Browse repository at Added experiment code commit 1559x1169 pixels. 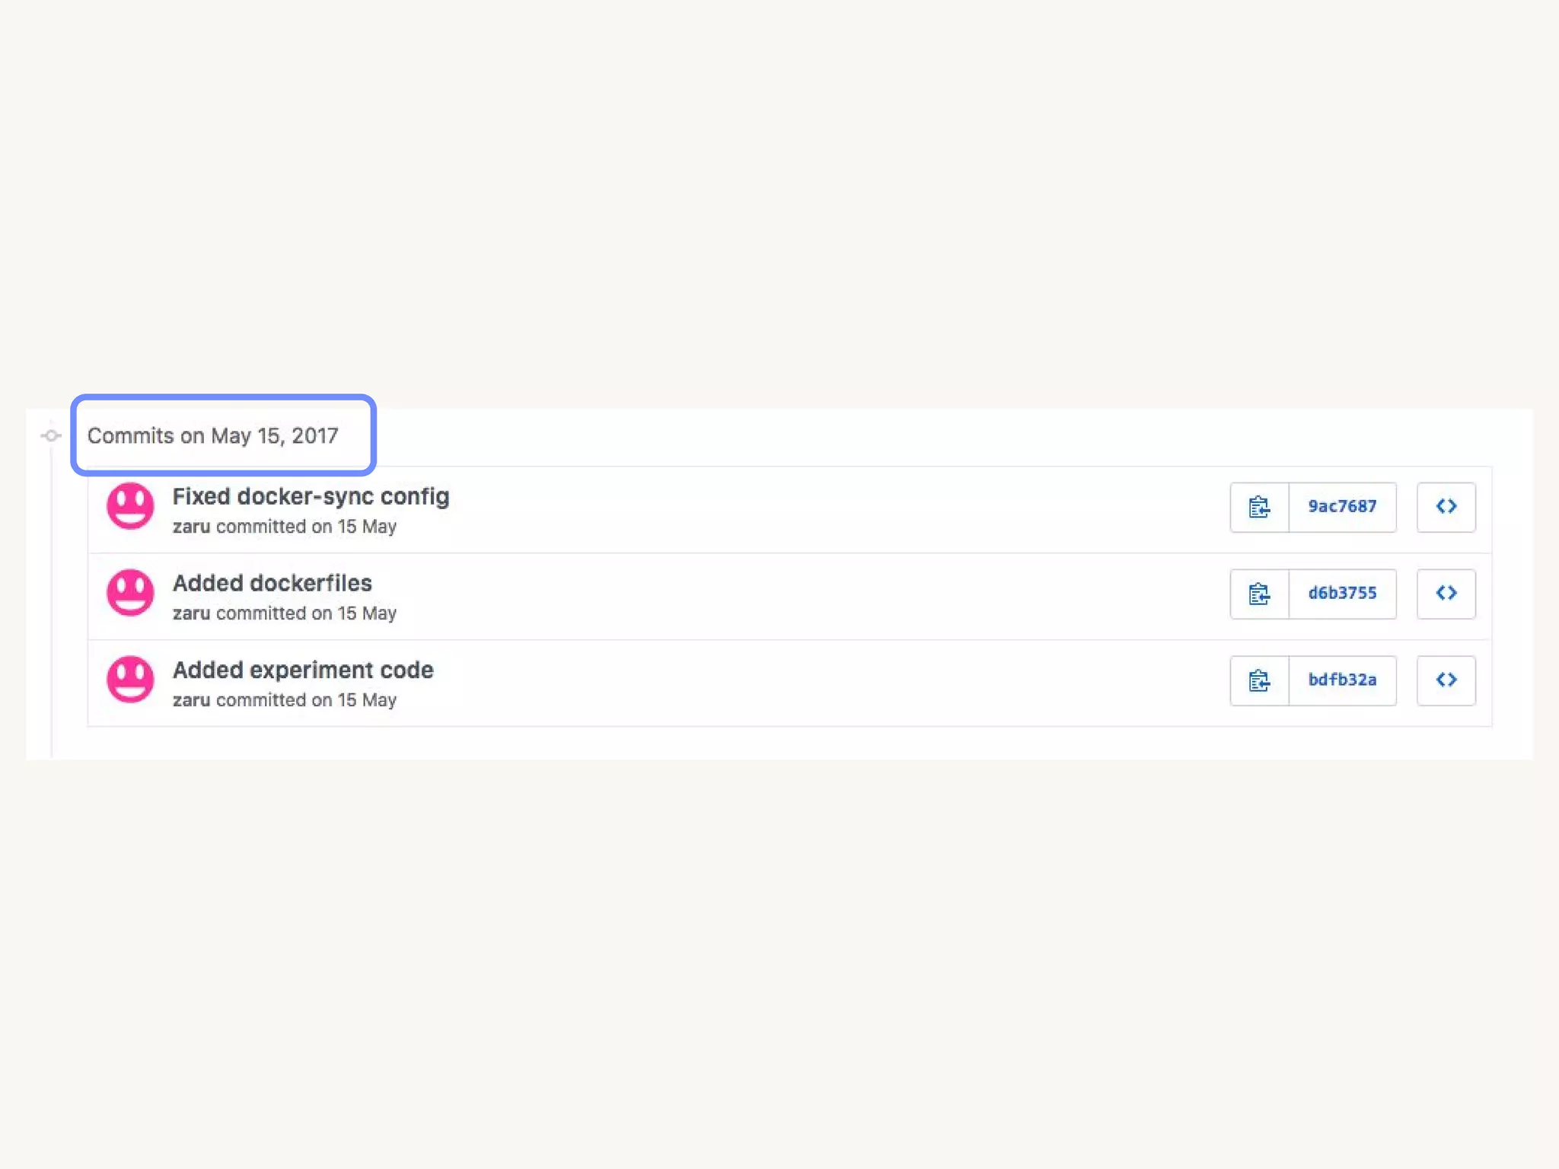point(1446,680)
